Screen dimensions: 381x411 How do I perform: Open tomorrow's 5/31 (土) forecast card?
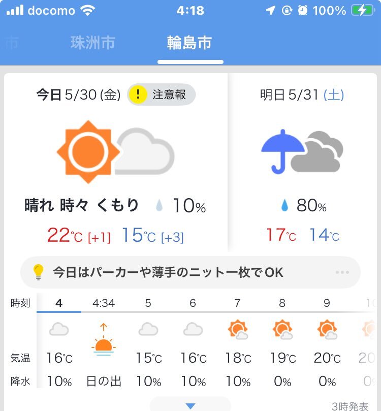click(x=302, y=163)
